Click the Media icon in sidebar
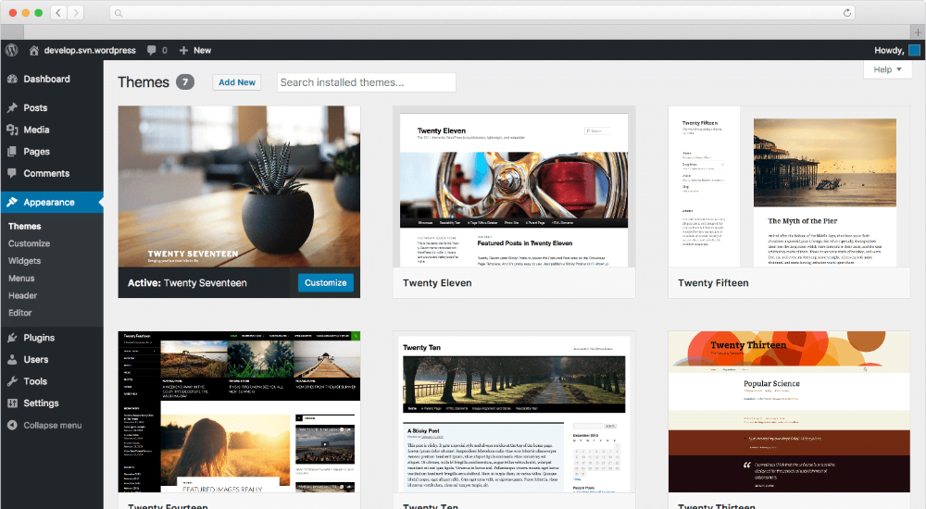 tap(12, 130)
